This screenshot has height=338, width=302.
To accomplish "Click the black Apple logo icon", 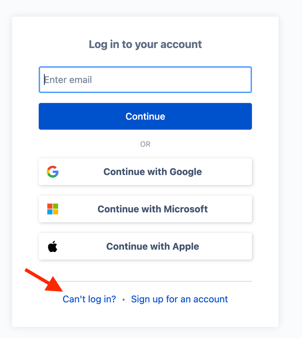I will coord(52,246).
